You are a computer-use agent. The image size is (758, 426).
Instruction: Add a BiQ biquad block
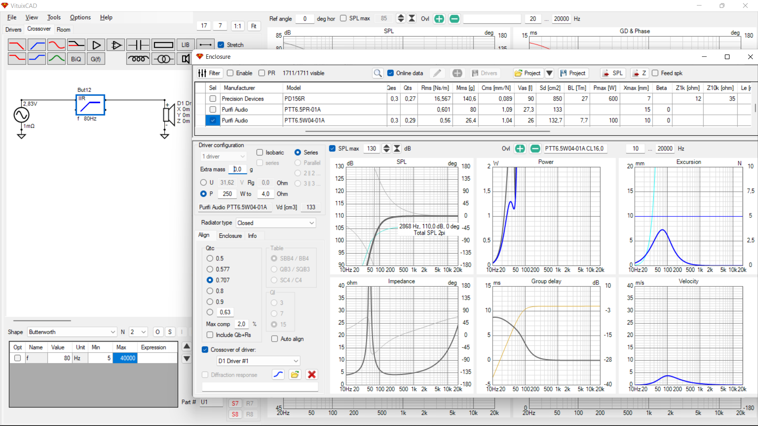76,59
